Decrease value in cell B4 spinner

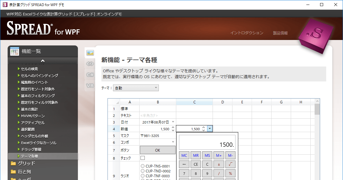point(173,130)
